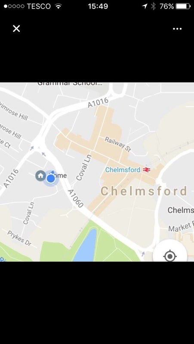Select the Home pin icon
The width and height of the screenshot is (194, 344).
pos(40,175)
